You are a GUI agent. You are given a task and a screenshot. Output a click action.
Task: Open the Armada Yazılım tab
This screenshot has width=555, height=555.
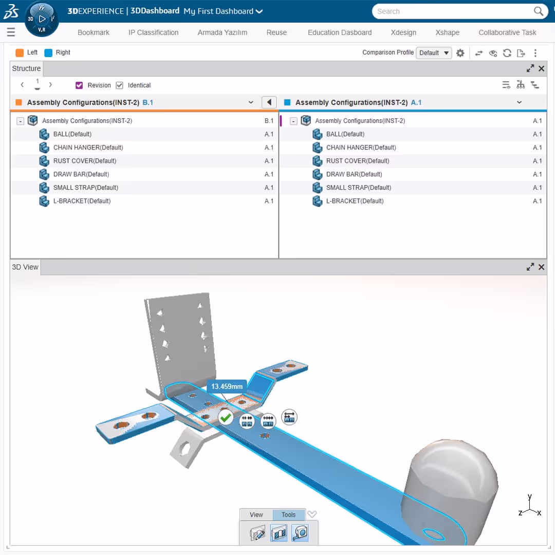[223, 32]
